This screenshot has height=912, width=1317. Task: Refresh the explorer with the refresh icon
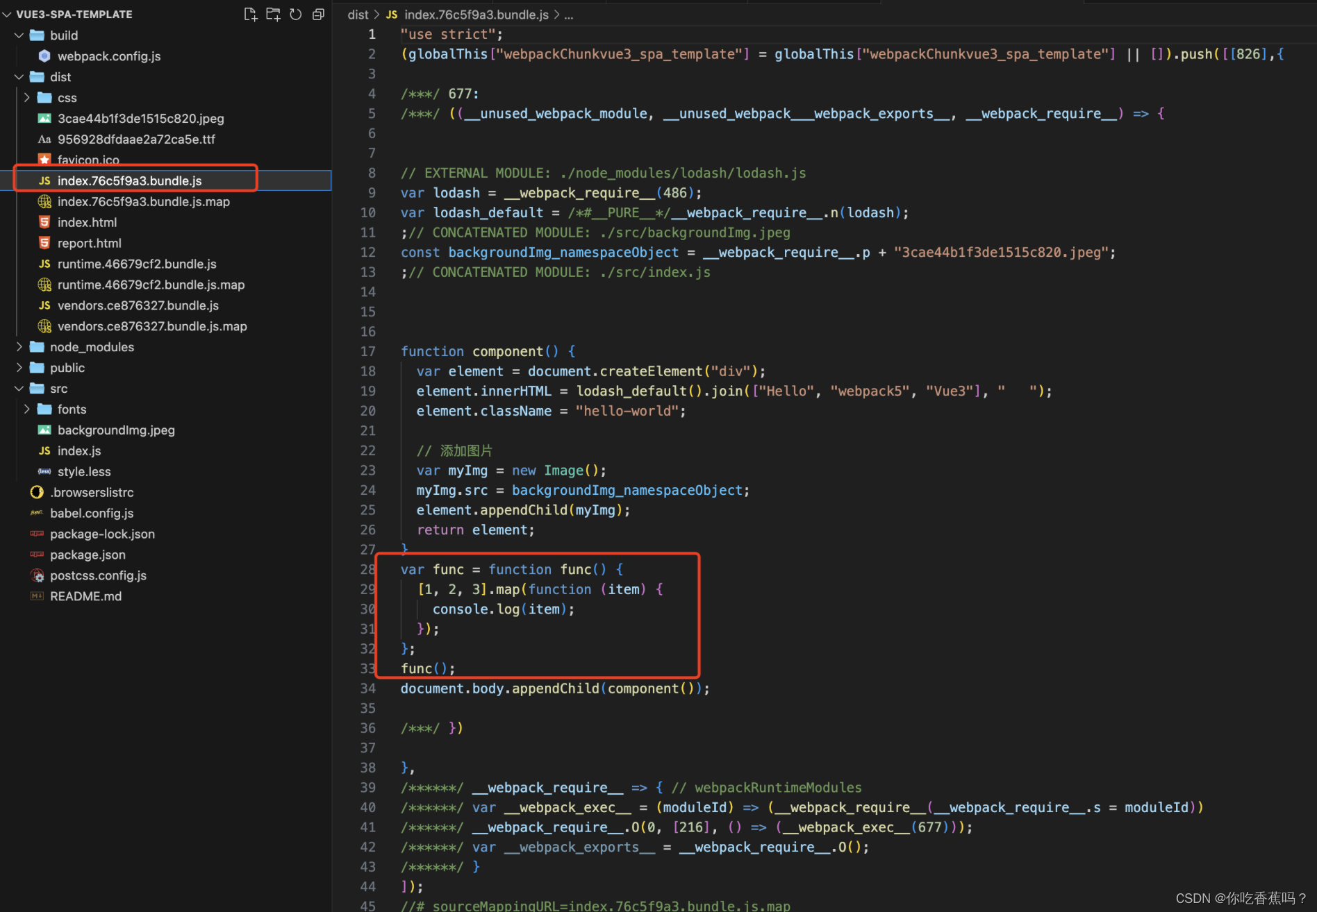[296, 14]
